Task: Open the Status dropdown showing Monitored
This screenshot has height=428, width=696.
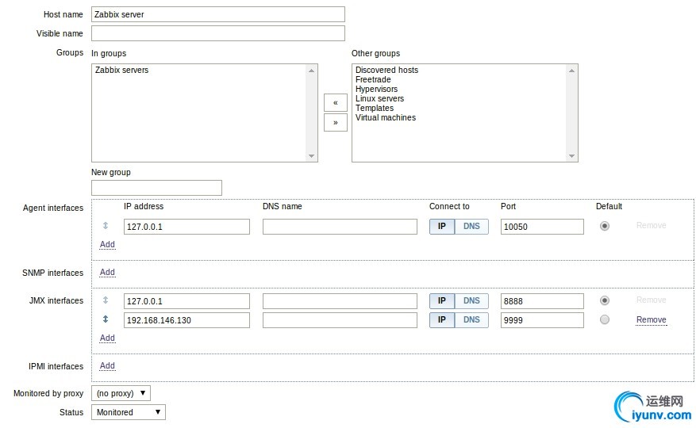Action: pos(129,412)
